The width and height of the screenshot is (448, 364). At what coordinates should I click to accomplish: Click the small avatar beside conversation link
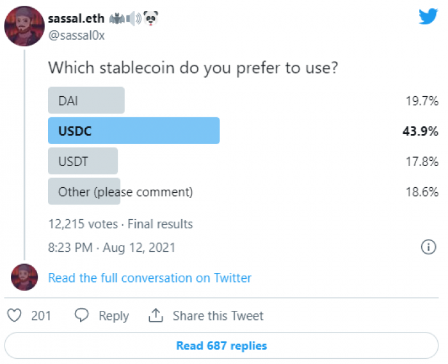[24, 277]
